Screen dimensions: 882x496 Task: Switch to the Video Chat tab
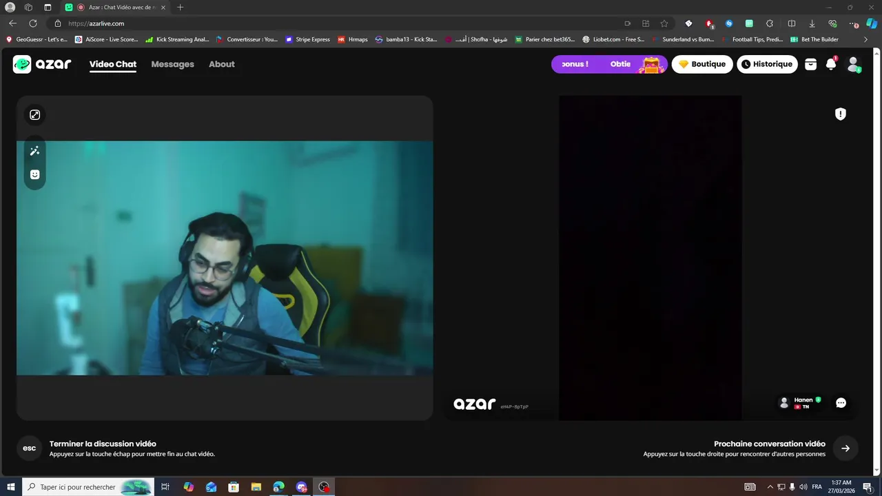coord(113,64)
